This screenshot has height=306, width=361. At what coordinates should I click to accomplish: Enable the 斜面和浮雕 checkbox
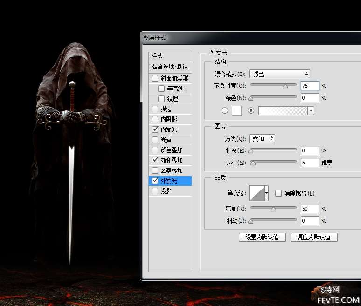155,78
